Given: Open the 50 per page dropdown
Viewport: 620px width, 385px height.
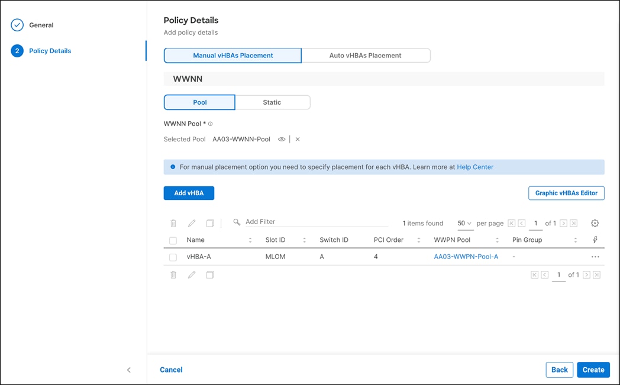Looking at the screenshot, I should 464,223.
